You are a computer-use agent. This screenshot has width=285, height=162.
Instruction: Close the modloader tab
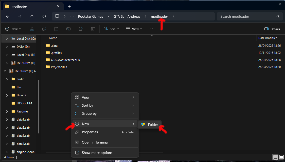point(58,6)
